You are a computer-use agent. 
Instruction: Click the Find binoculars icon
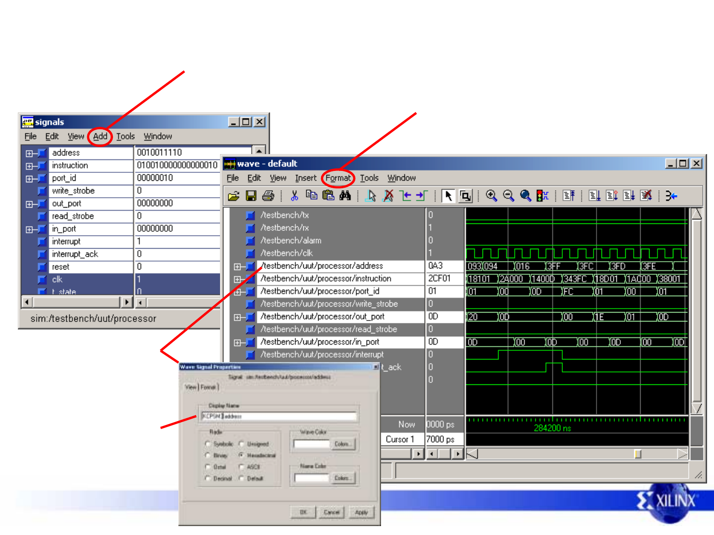(345, 196)
